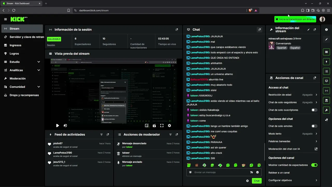Click Raidear a un canal
Screen dimensions: 332x187
(x=279, y=173)
